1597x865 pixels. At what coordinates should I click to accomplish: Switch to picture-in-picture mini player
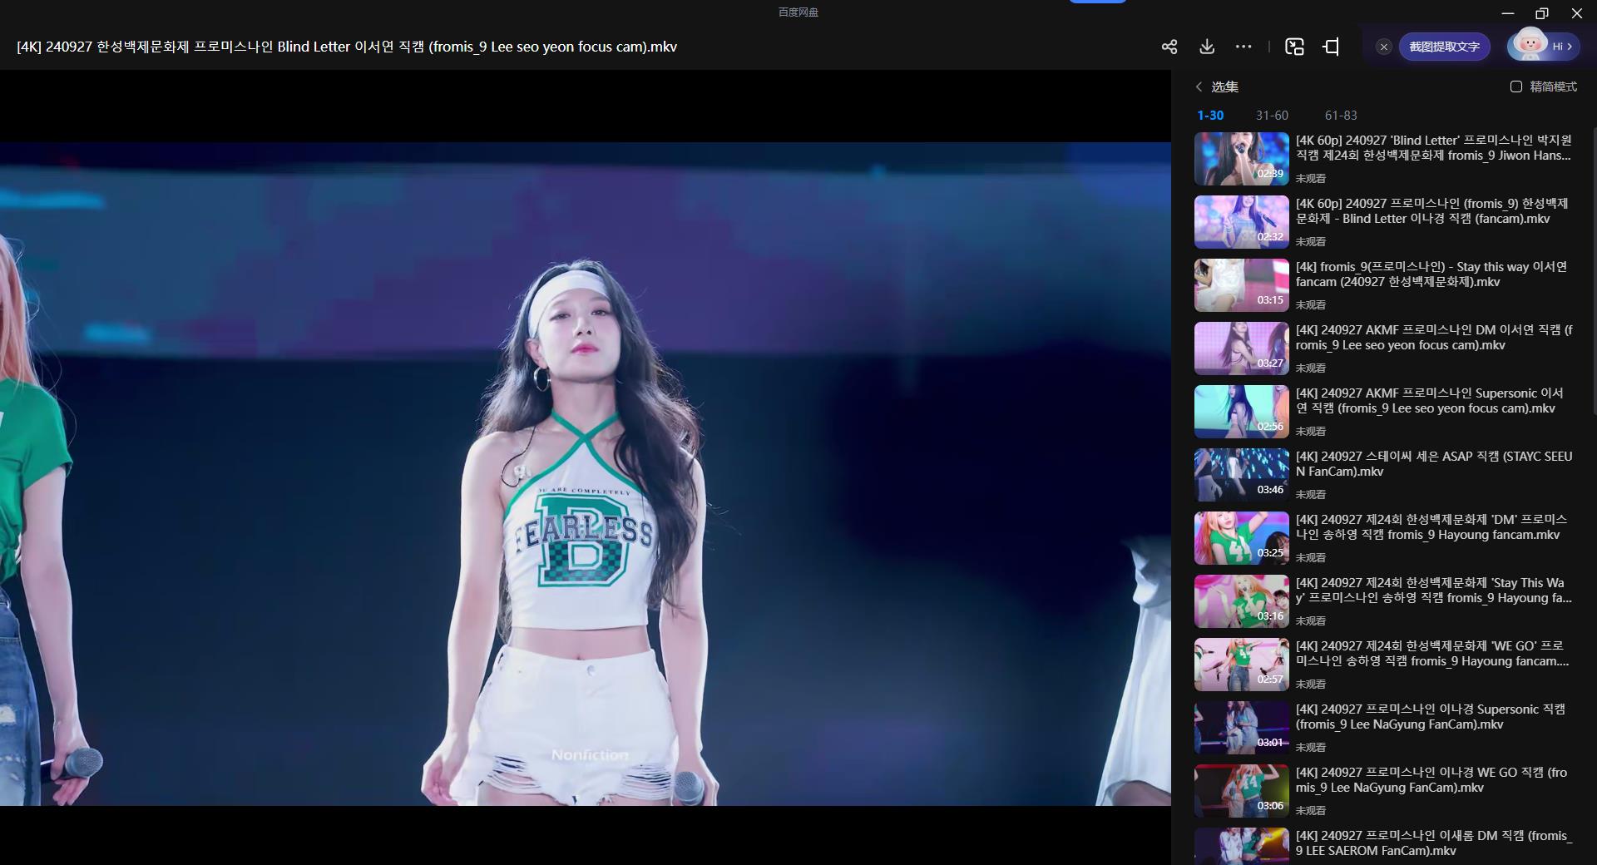pos(1294,47)
